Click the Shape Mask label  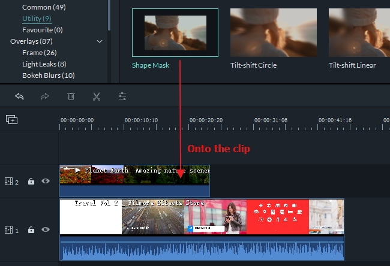click(151, 65)
